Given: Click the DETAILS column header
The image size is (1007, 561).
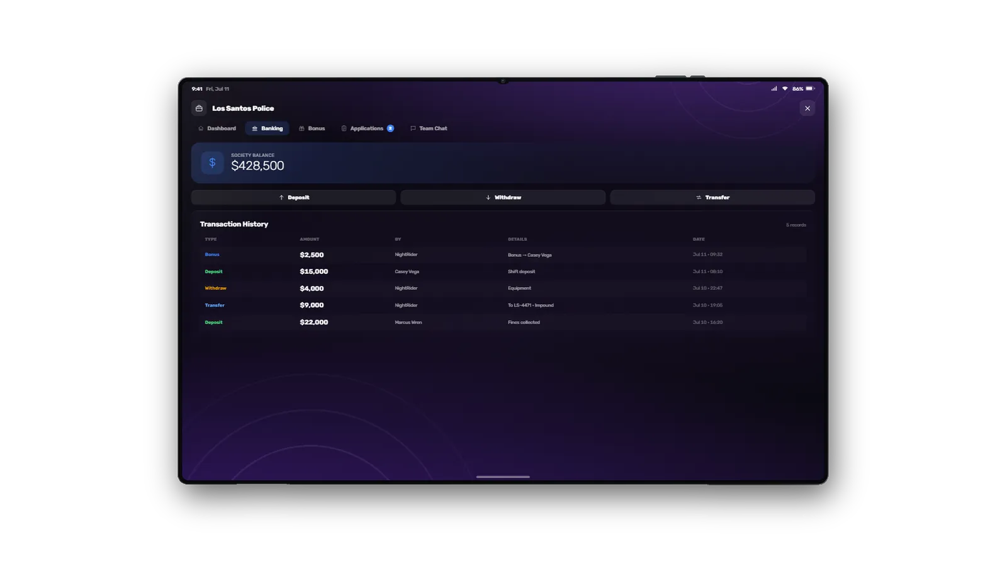Looking at the screenshot, I should 517,239.
